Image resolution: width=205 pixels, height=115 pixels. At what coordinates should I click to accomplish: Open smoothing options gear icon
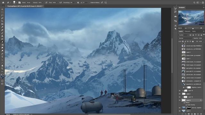78,3
